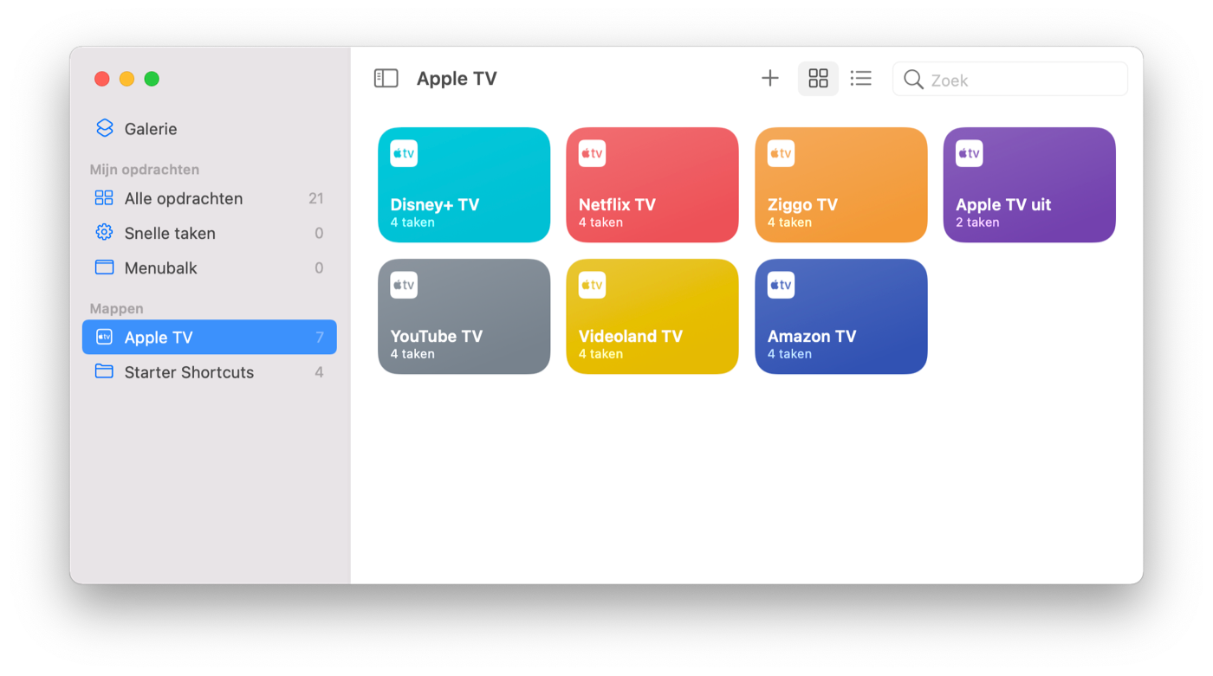Click the Mappen section header

tap(116, 308)
